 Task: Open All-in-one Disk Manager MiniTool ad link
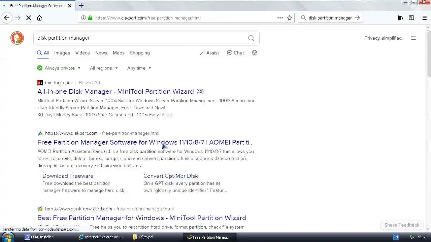[115, 91]
